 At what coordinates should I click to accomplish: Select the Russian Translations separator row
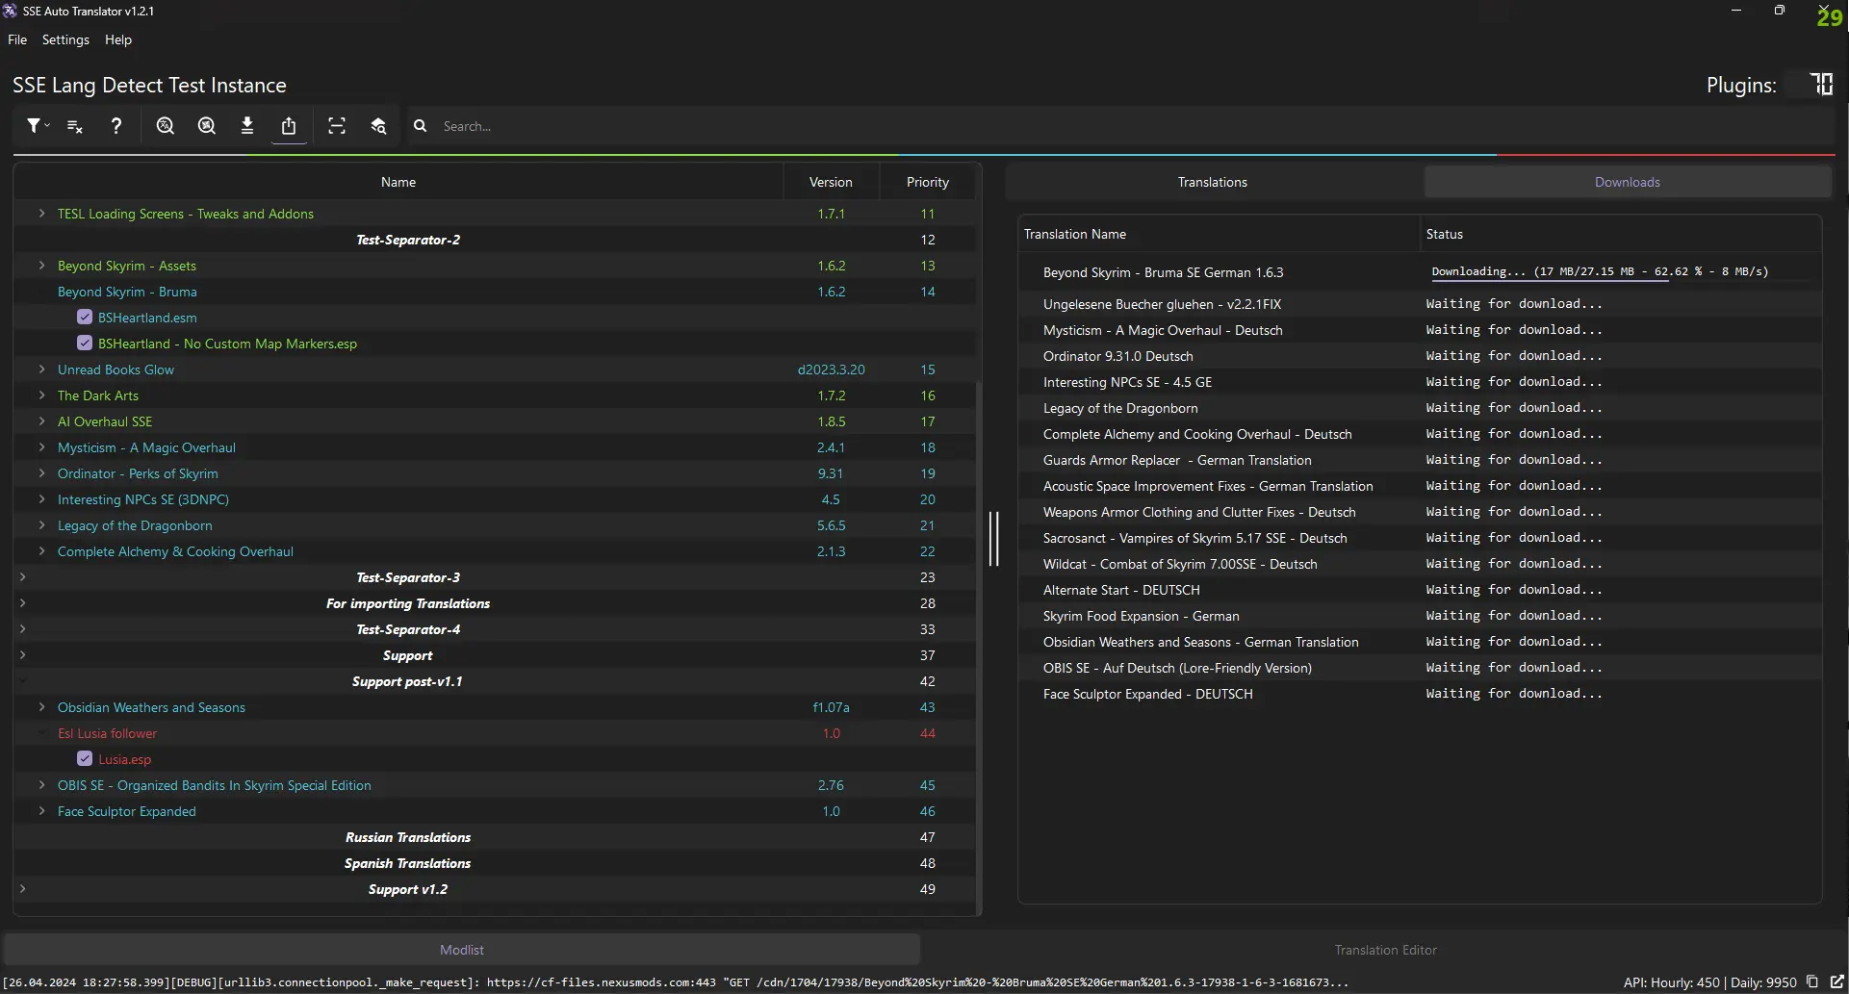pos(495,837)
